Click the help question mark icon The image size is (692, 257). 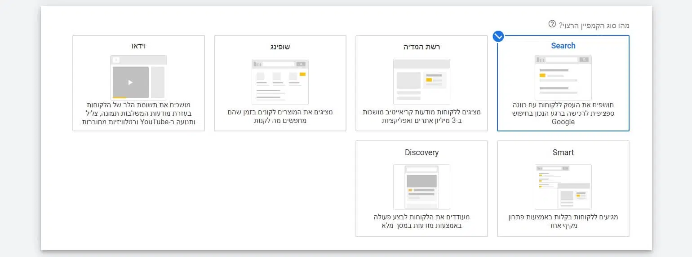click(552, 24)
